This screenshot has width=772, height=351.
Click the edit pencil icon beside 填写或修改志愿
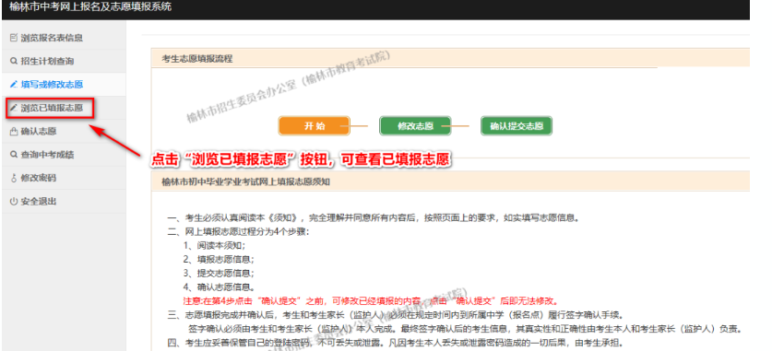13,85
